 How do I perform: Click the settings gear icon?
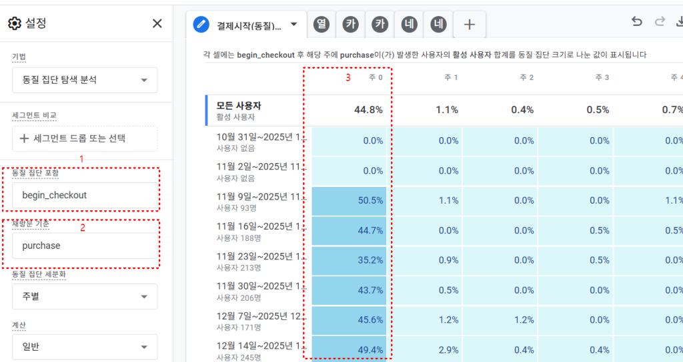point(15,24)
